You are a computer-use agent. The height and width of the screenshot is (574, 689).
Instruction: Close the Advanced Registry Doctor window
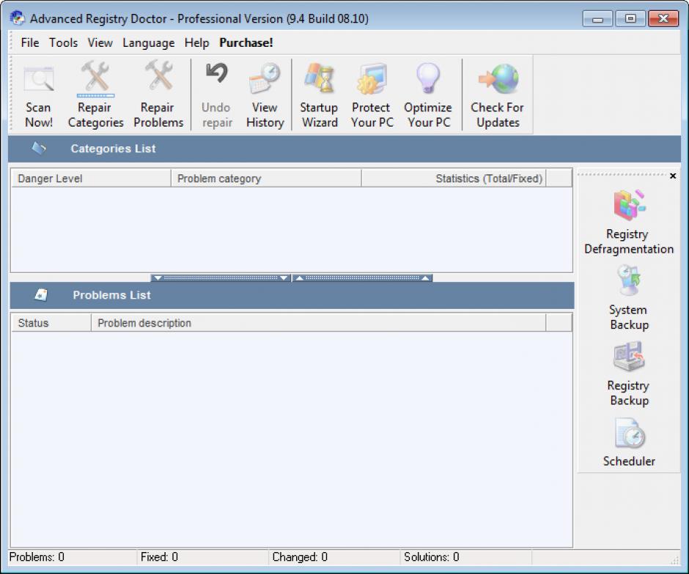[x=663, y=18]
